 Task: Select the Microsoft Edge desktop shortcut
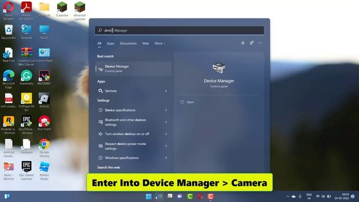8,79
